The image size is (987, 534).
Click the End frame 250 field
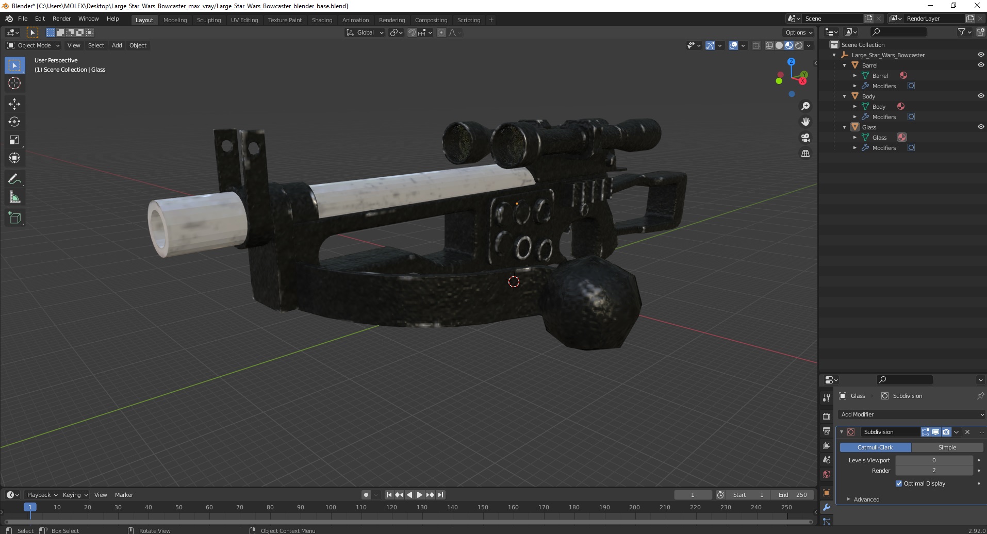click(792, 495)
